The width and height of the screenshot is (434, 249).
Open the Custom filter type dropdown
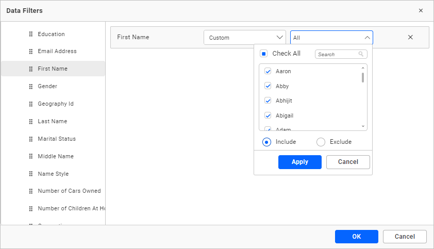[244, 38]
